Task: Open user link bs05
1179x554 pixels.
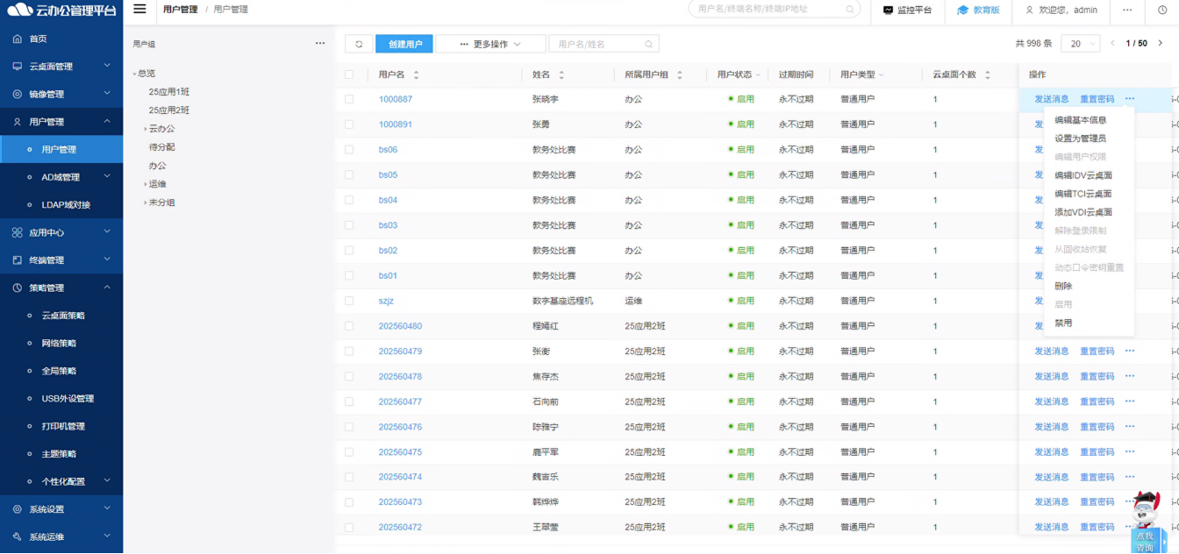Action: pos(388,174)
